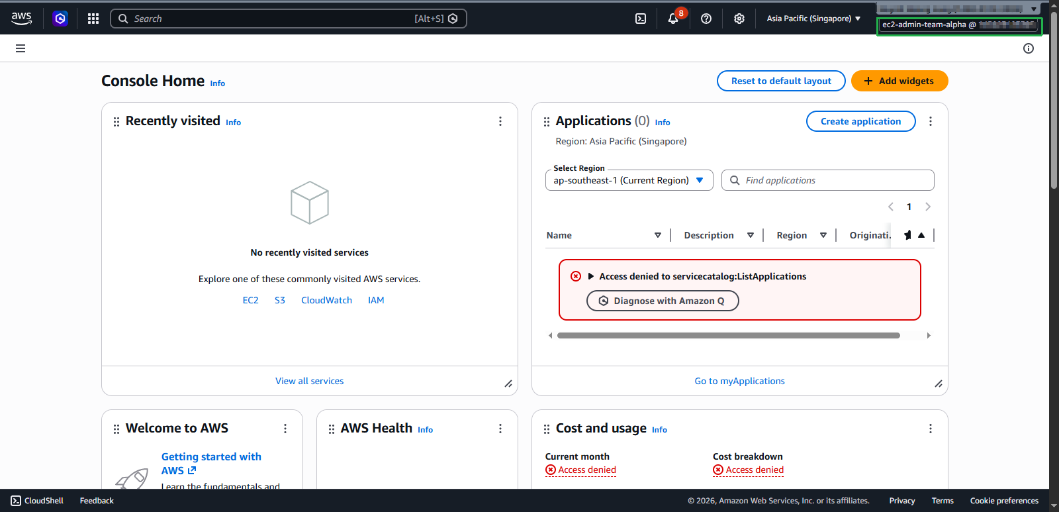The image size is (1059, 512).
Task: Open the Asia Pacific (Singapore) region dropdown
Action: pos(813,19)
